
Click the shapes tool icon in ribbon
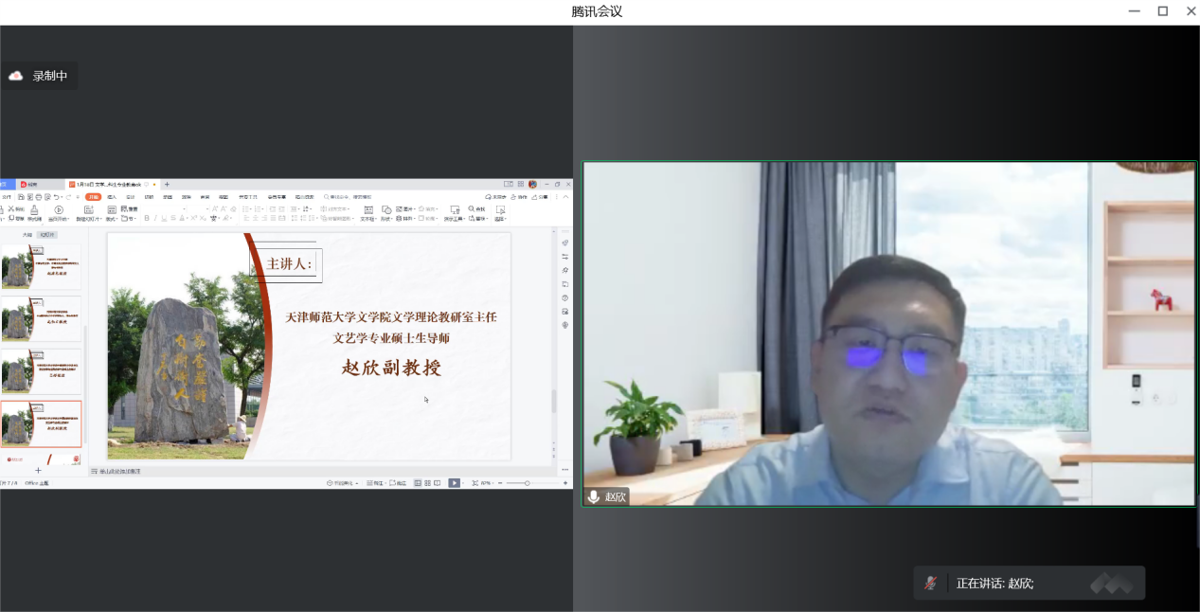click(385, 212)
